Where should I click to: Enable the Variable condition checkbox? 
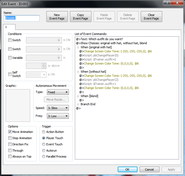tap(10, 58)
